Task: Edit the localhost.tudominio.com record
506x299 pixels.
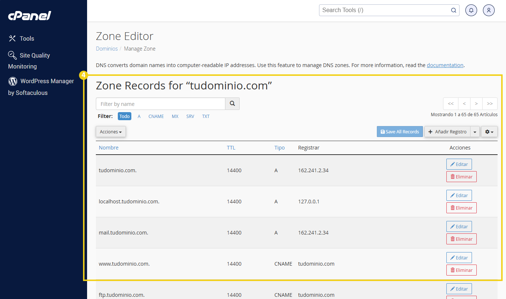Action: pos(459,195)
